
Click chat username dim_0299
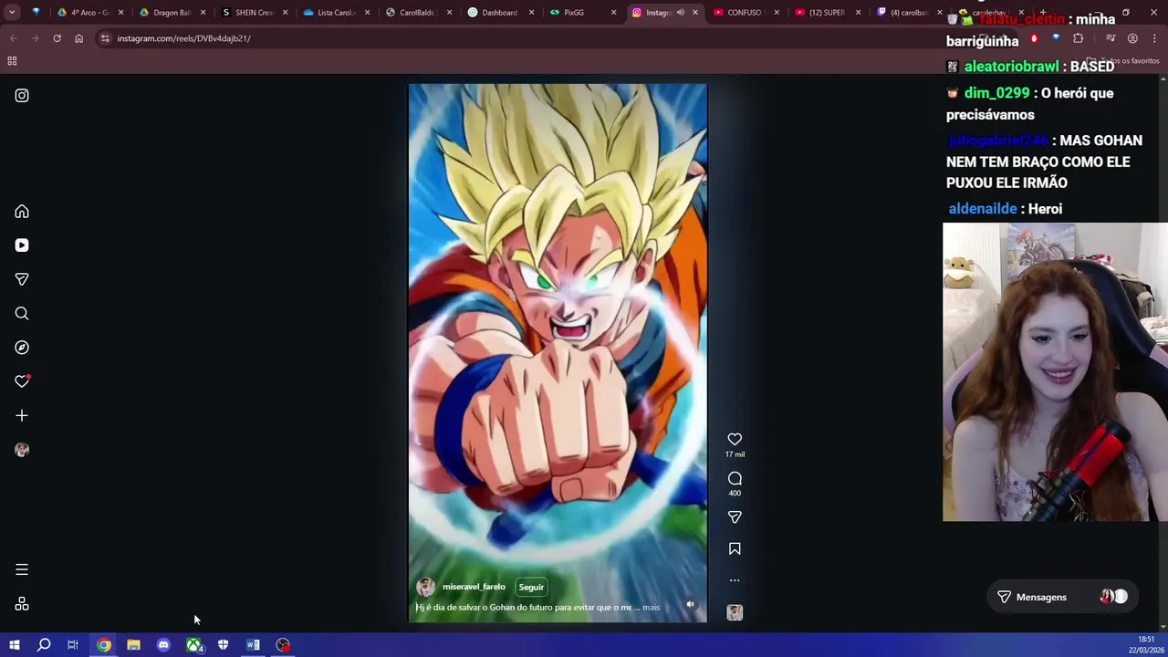pos(996,93)
